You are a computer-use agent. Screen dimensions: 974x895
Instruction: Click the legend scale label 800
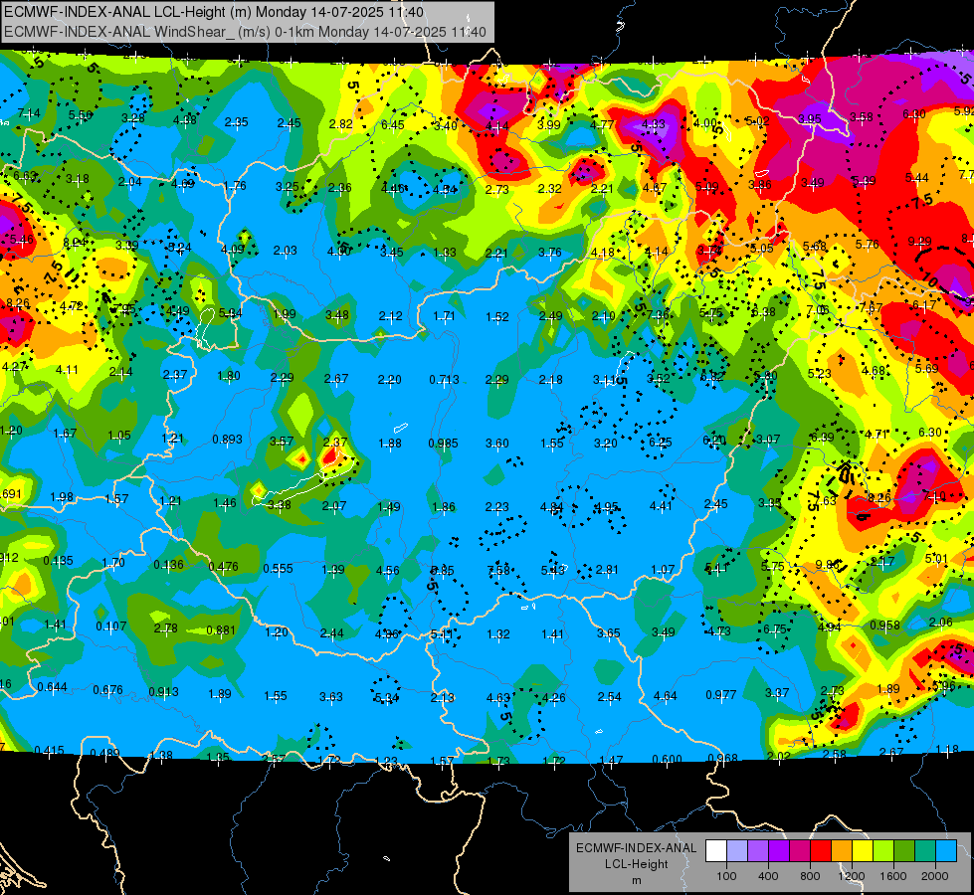(x=810, y=876)
